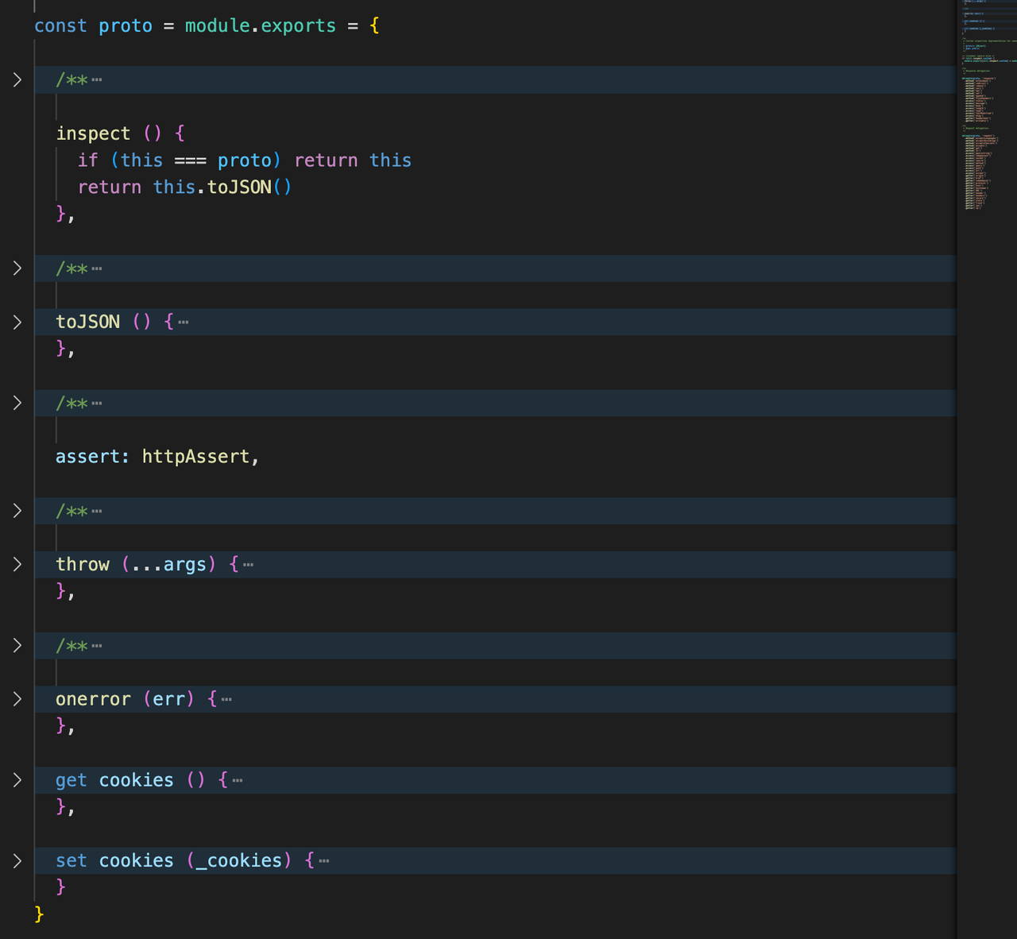Click the ellipsis after toJSON () {
The height and width of the screenshot is (939, 1017).
click(x=184, y=323)
